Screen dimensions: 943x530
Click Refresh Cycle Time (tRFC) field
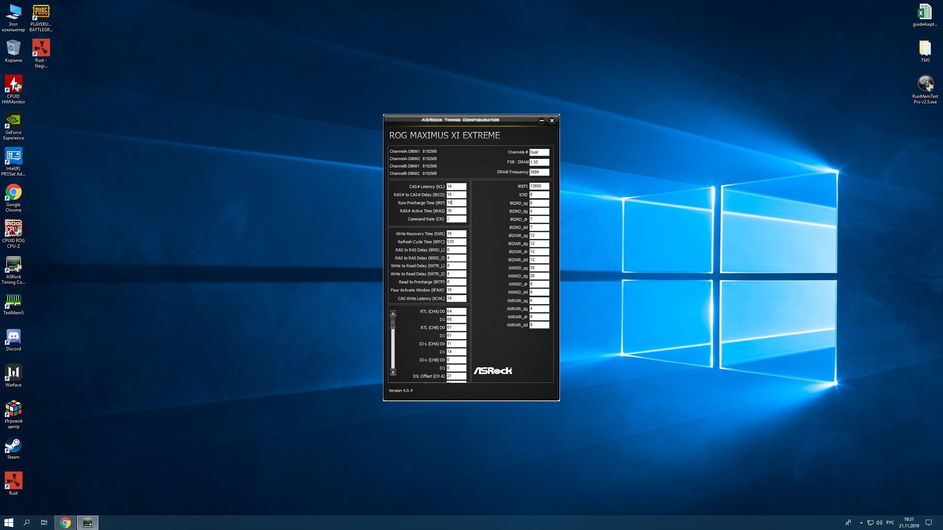pyautogui.click(x=456, y=242)
